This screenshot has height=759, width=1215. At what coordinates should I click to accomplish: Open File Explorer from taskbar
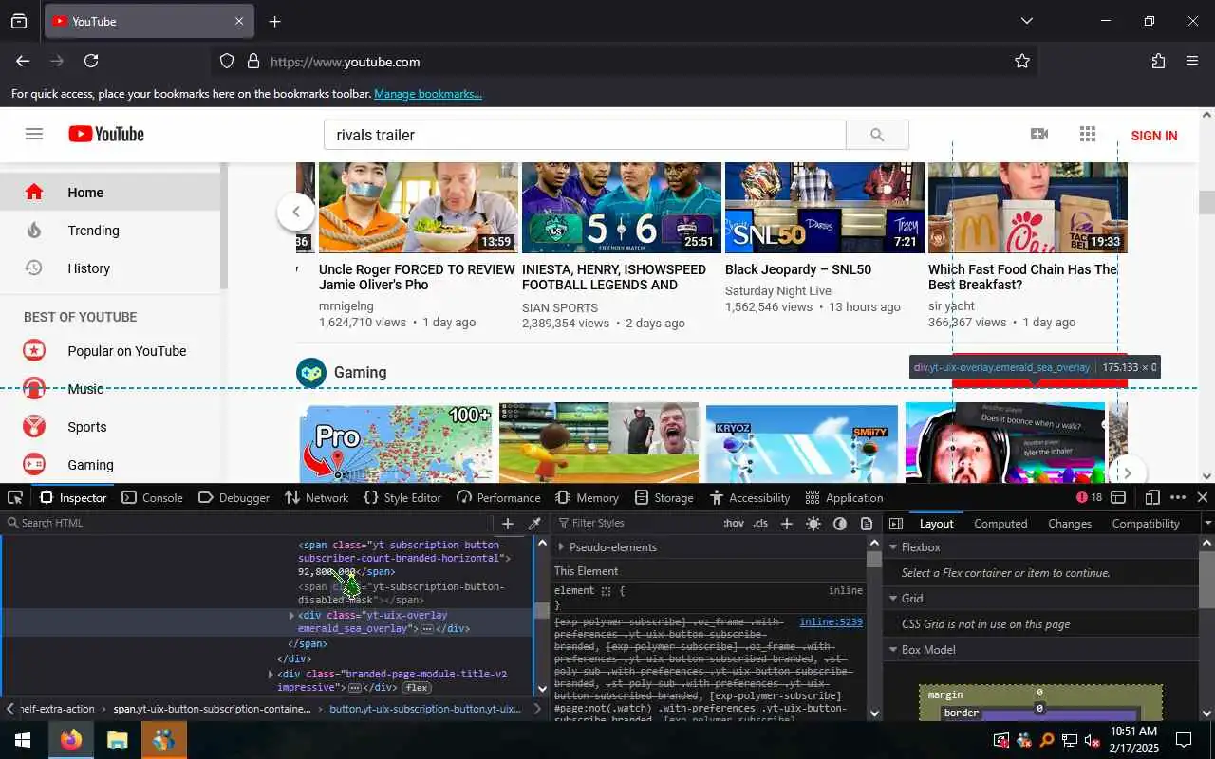(117, 740)
